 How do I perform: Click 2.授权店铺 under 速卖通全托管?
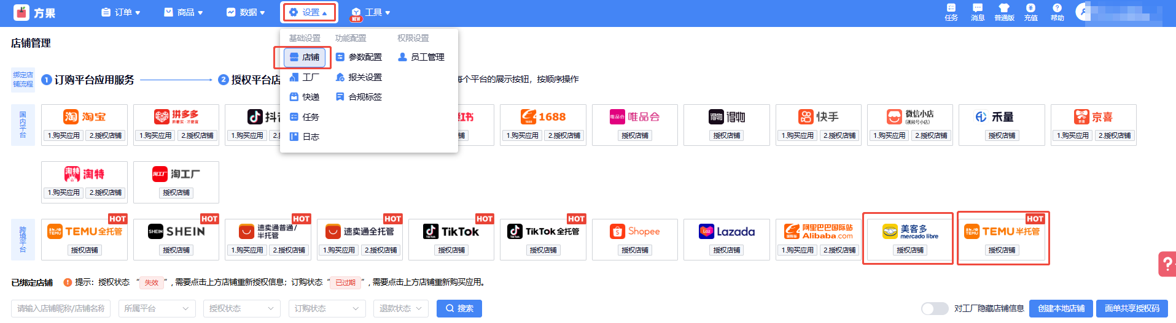(381, 250)
